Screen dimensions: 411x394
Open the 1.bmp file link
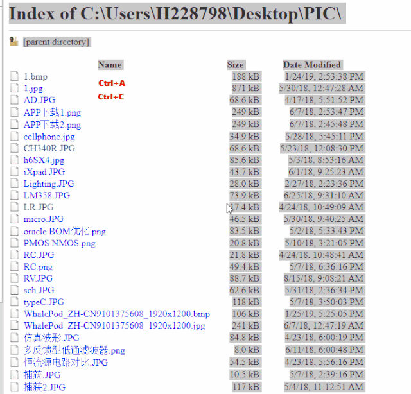[x=35, y=76]
